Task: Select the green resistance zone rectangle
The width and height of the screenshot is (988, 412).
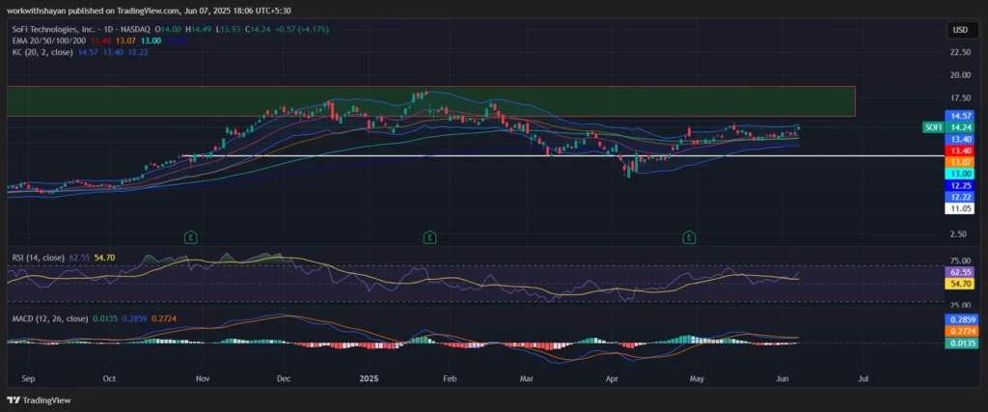Action: (x=431, y=101)
